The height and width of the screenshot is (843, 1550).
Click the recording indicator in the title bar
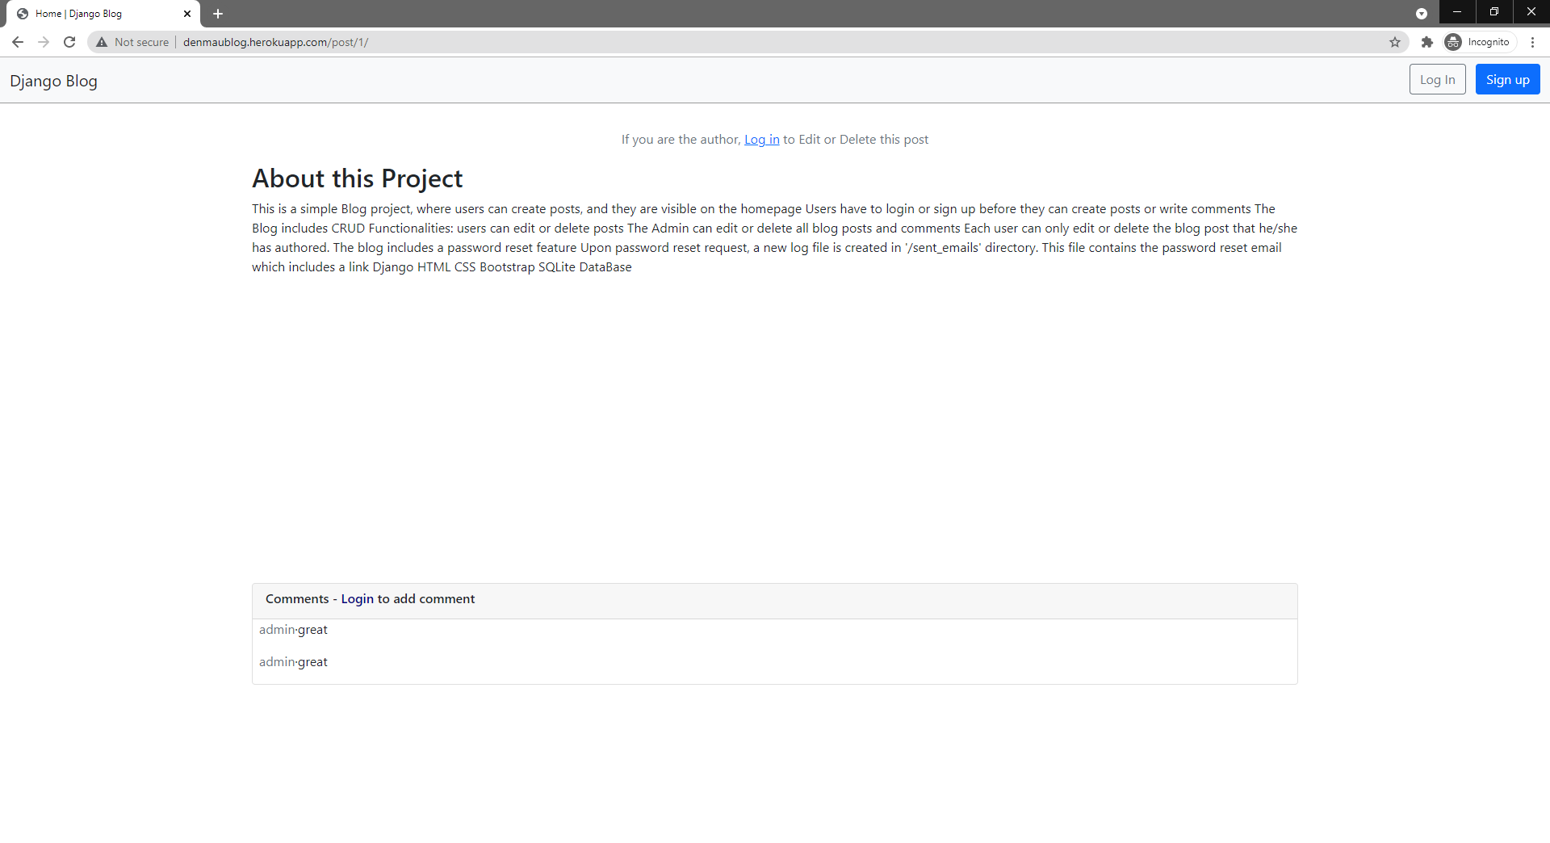pyautogui.click(x=1422, y=13)
